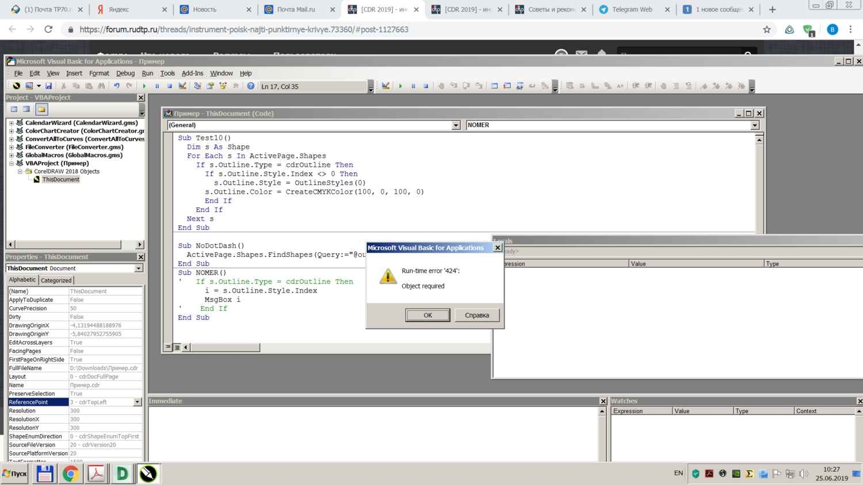Viewport: 863px width, 485px height.
Task: Open the Debug menu
Action: (x=125, y=74)
